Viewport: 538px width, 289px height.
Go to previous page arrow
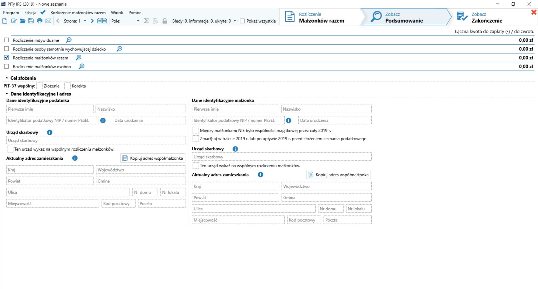[58, 21]
